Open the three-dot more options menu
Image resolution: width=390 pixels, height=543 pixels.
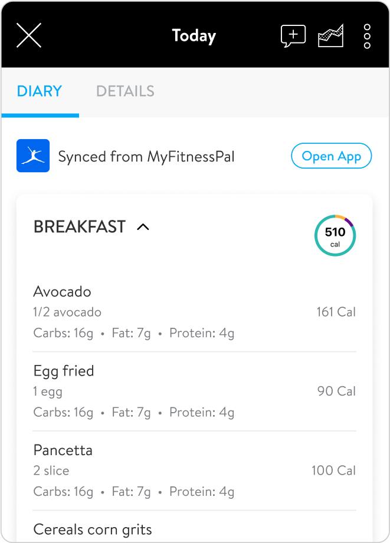tap(367, 37)
